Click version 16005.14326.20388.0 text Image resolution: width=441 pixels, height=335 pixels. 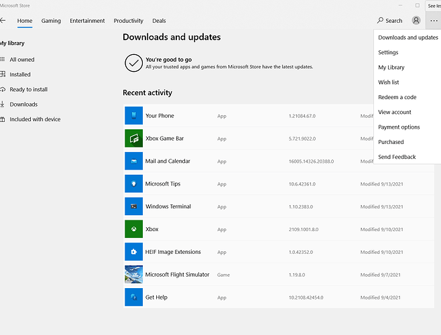(311, 161)
